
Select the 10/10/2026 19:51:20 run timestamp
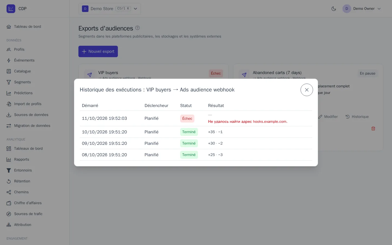[105, 132]
